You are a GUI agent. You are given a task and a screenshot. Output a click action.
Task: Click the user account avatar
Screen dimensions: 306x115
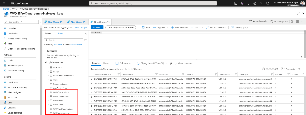302,3
